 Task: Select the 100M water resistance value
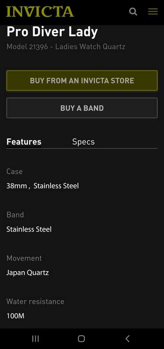(15, 316)
